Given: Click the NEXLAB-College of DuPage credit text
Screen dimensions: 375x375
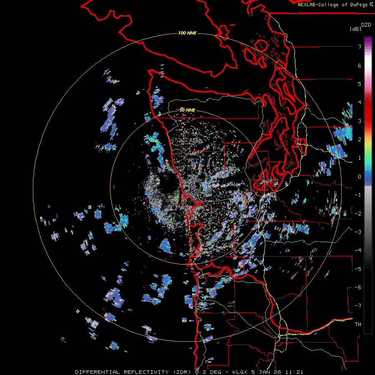Looking at the screenshot, I should click(333, 5).
